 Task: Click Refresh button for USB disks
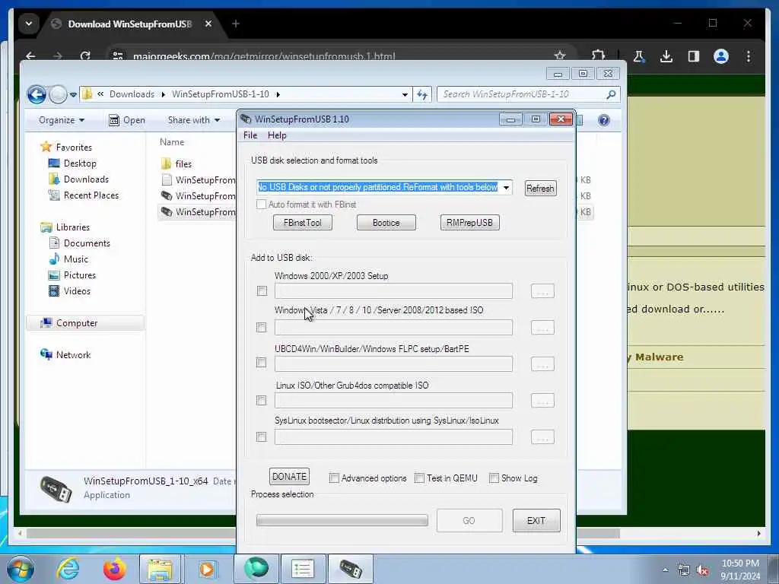540,189
